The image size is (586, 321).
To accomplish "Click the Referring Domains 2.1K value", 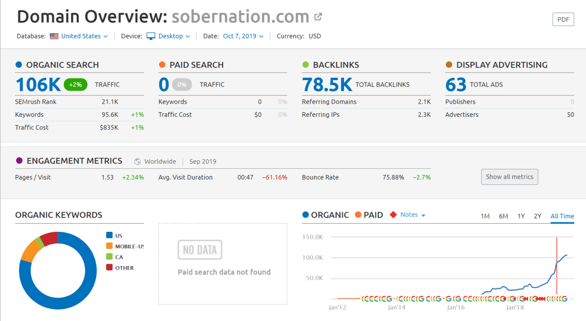I will pyautogui.click(x=424, y=102).
